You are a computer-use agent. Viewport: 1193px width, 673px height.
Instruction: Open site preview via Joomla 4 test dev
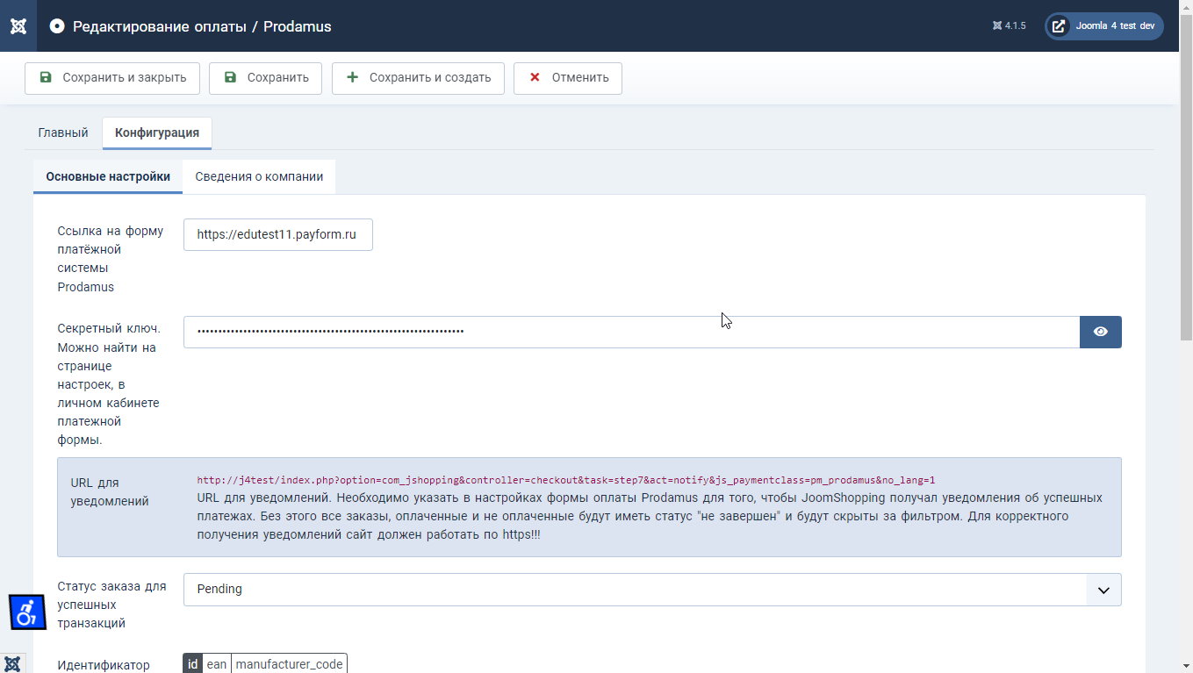click(x=1103, y=25)
